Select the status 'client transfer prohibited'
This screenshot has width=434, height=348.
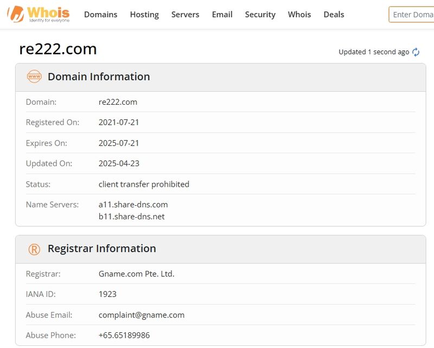coord(144,184)
